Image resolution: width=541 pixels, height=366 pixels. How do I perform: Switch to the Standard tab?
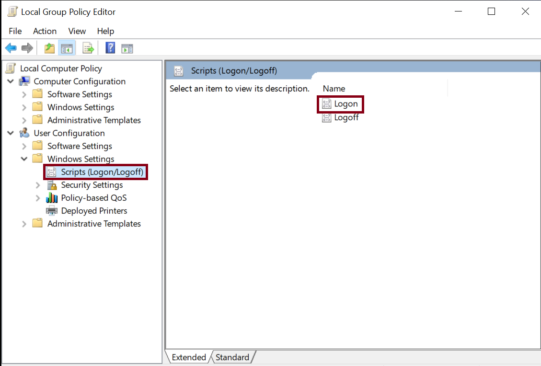tap(232, 357)
